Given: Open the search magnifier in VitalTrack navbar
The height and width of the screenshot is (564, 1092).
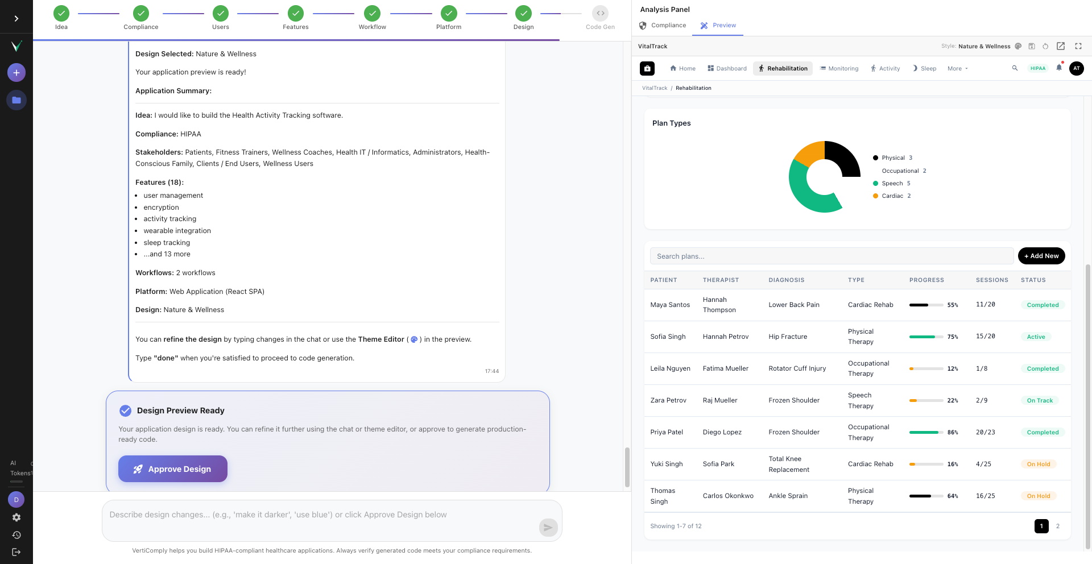Looking at the screenshot, I should pos(1015,68).
